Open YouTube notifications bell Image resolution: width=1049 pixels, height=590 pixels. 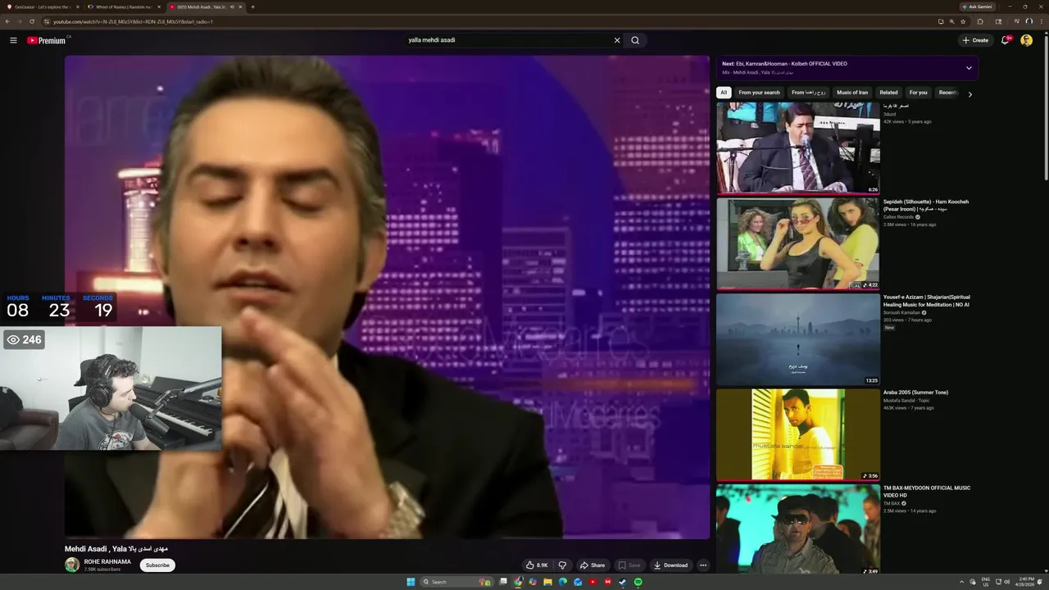click(x=1006, y=40)
